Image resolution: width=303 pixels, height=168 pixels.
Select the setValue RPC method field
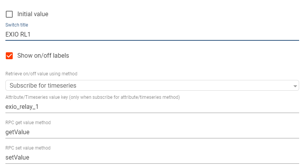point(152,158)
